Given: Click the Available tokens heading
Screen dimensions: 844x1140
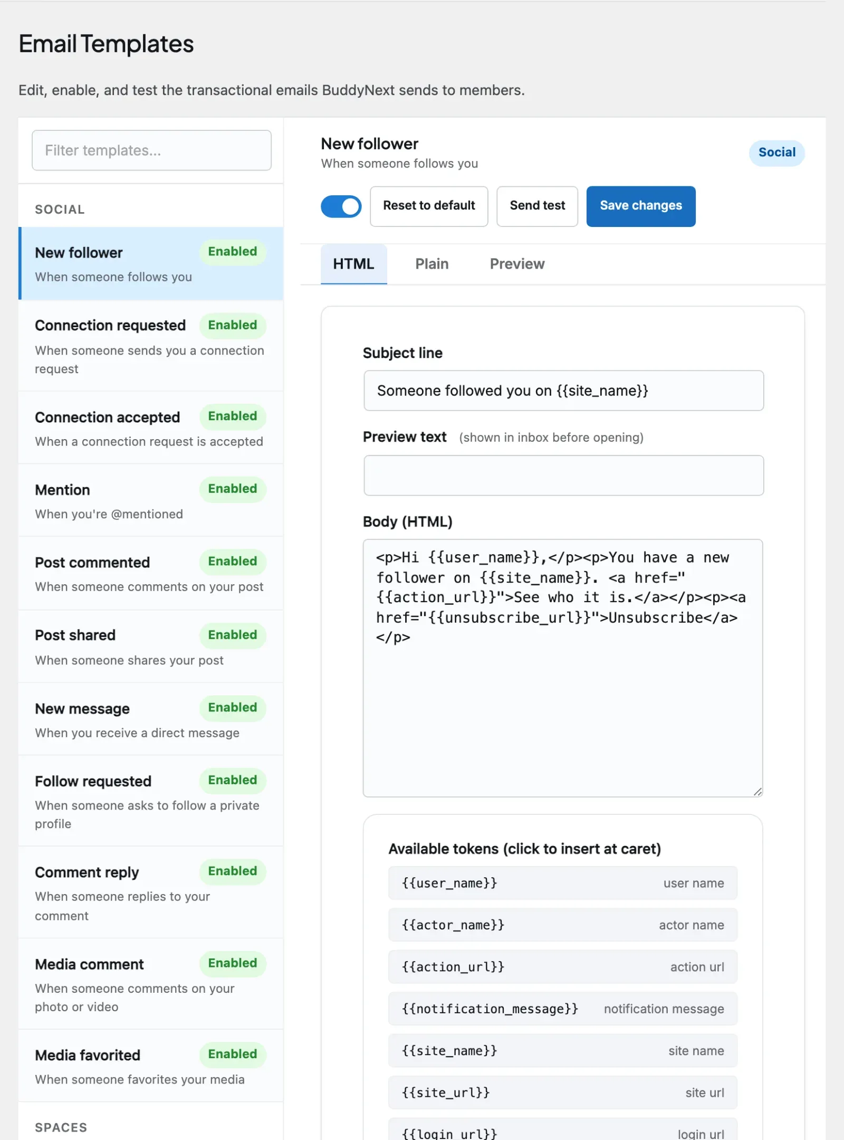Looking at the screenshot, I should point(525,849).
